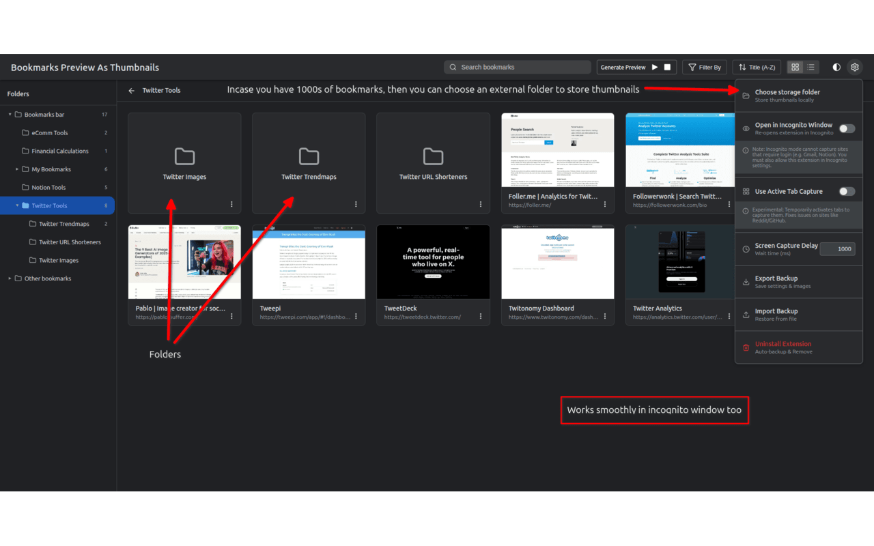Open the Twitter Analytics thumbnail
The image size is (874, 546).
tap(680, 262)
